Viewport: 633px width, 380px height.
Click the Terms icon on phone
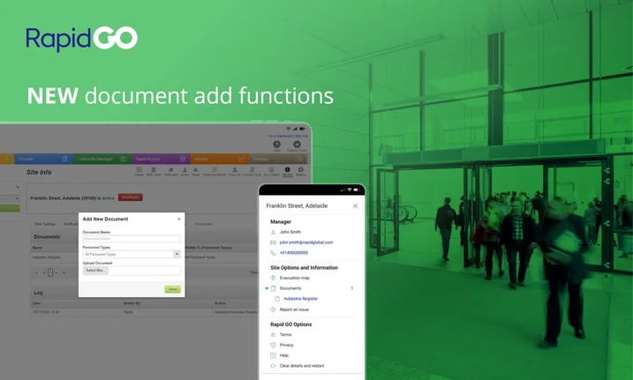pyautogui.click(x=273, y=335)
